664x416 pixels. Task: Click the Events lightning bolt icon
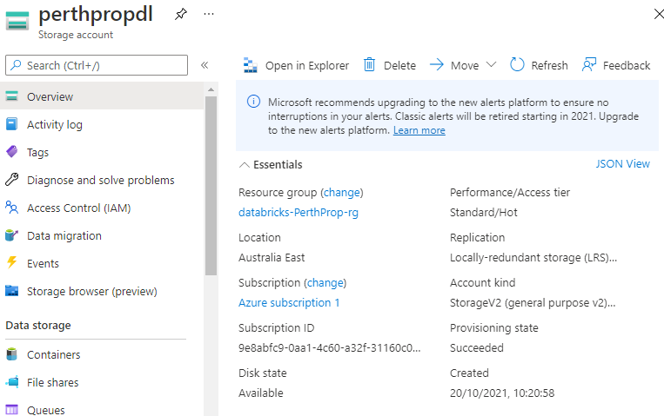(12, 263)
